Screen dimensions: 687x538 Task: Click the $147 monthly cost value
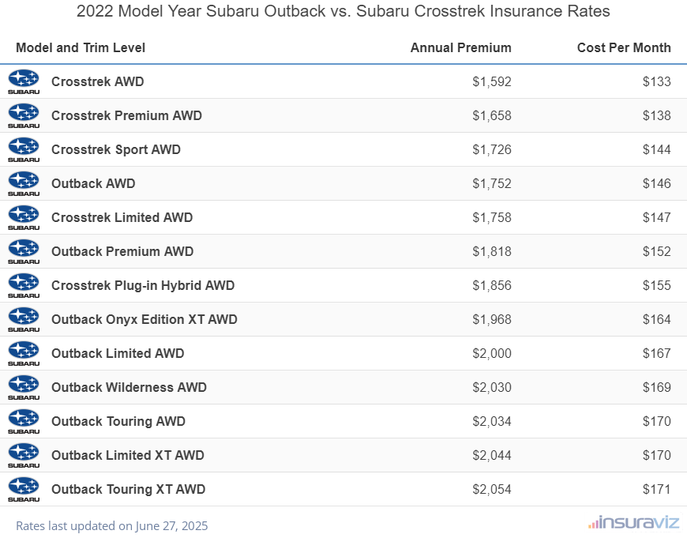(x=657, y=217)
